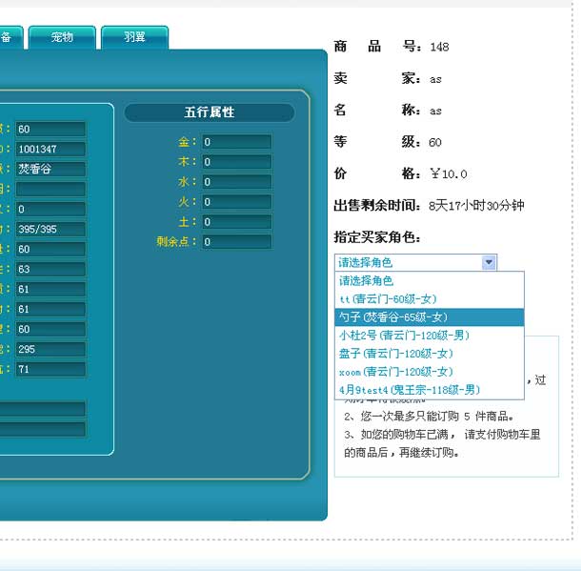Click the field showing 395/395
The width and height of the screenshot is (581, 571).
(50, 229)
